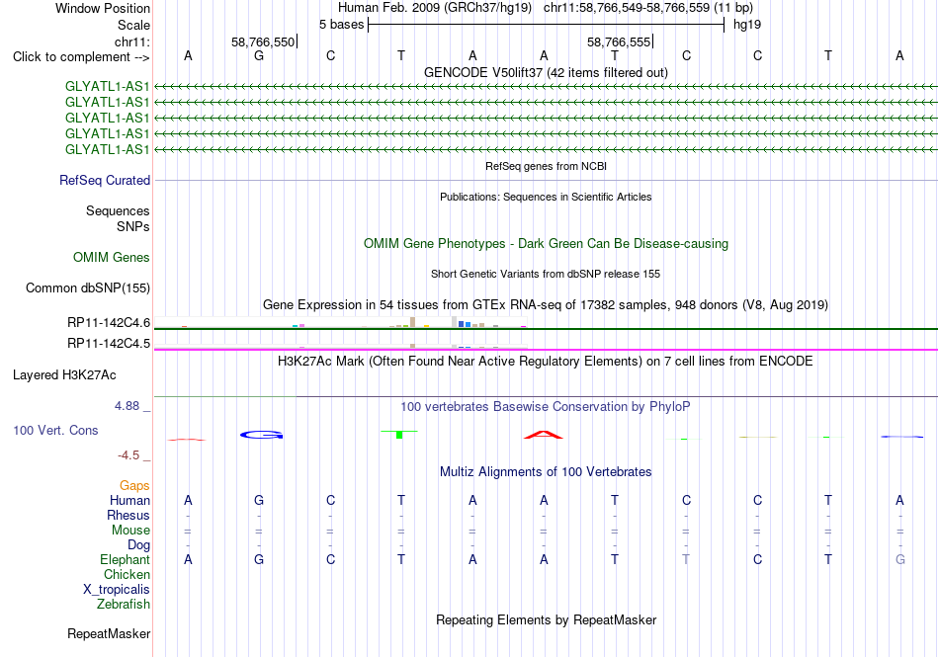Click the Chicken species row label
The height and width of the screenshot is (657, 939).
point(127,574)
